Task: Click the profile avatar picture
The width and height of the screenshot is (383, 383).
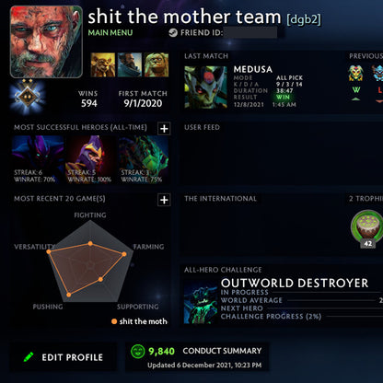Action: (x=46, y=41)
